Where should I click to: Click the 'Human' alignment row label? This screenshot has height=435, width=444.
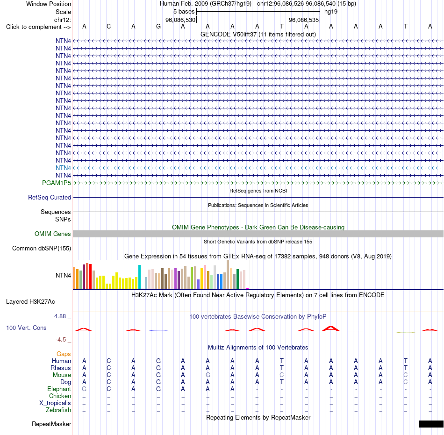coord(61,361)
